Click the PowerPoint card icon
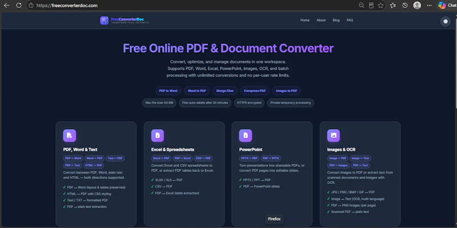Screen dimensions: 457x228 tap(246, 135)
